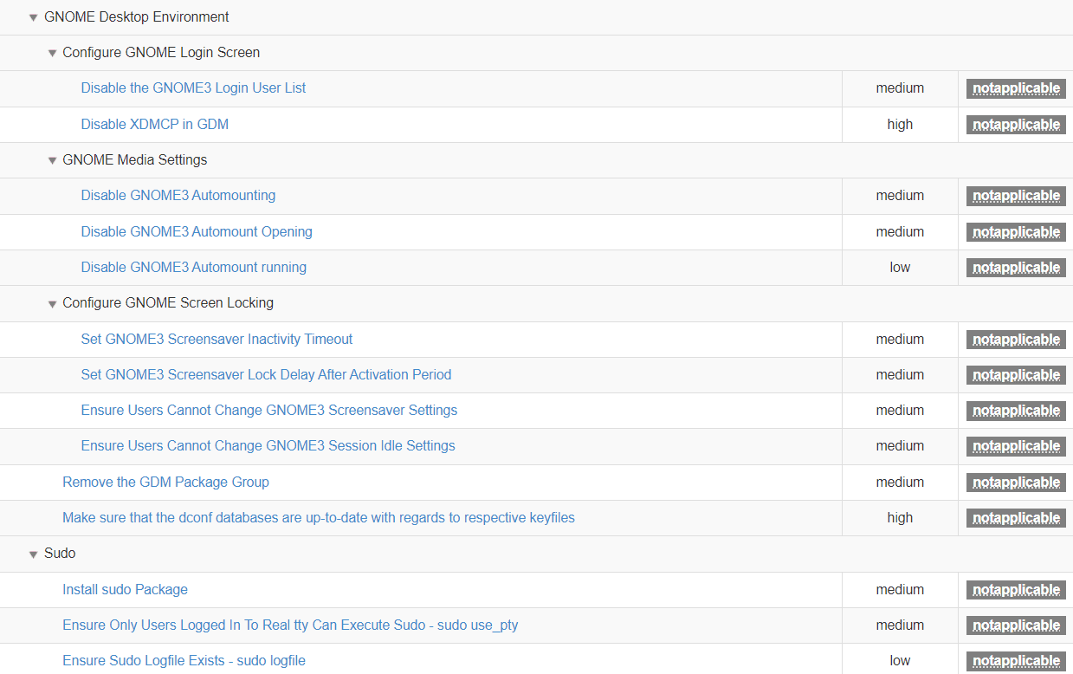Open Screensaver Lock Delay After Activation Period rule
The height and width of the screenshot is (674, 1073).
pos(266,375)
